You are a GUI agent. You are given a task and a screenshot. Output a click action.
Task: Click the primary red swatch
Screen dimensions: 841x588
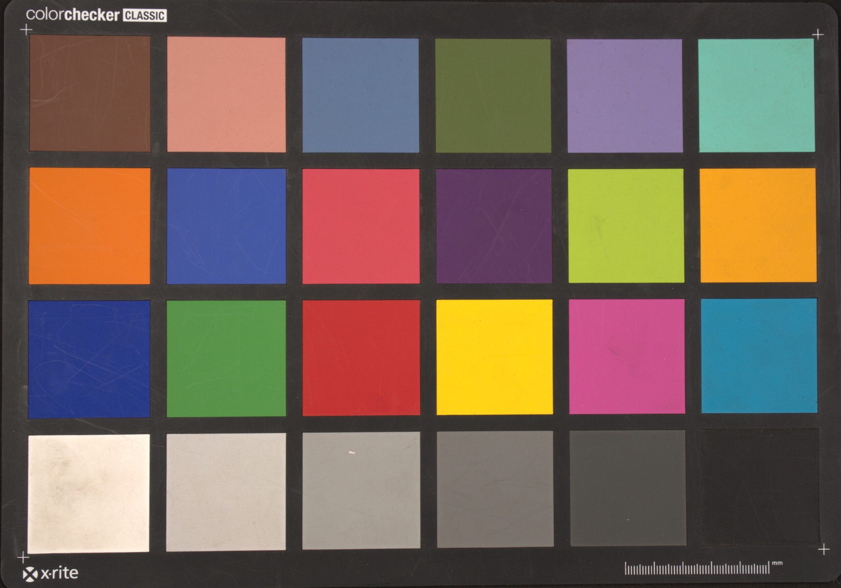tap(361, 358)
